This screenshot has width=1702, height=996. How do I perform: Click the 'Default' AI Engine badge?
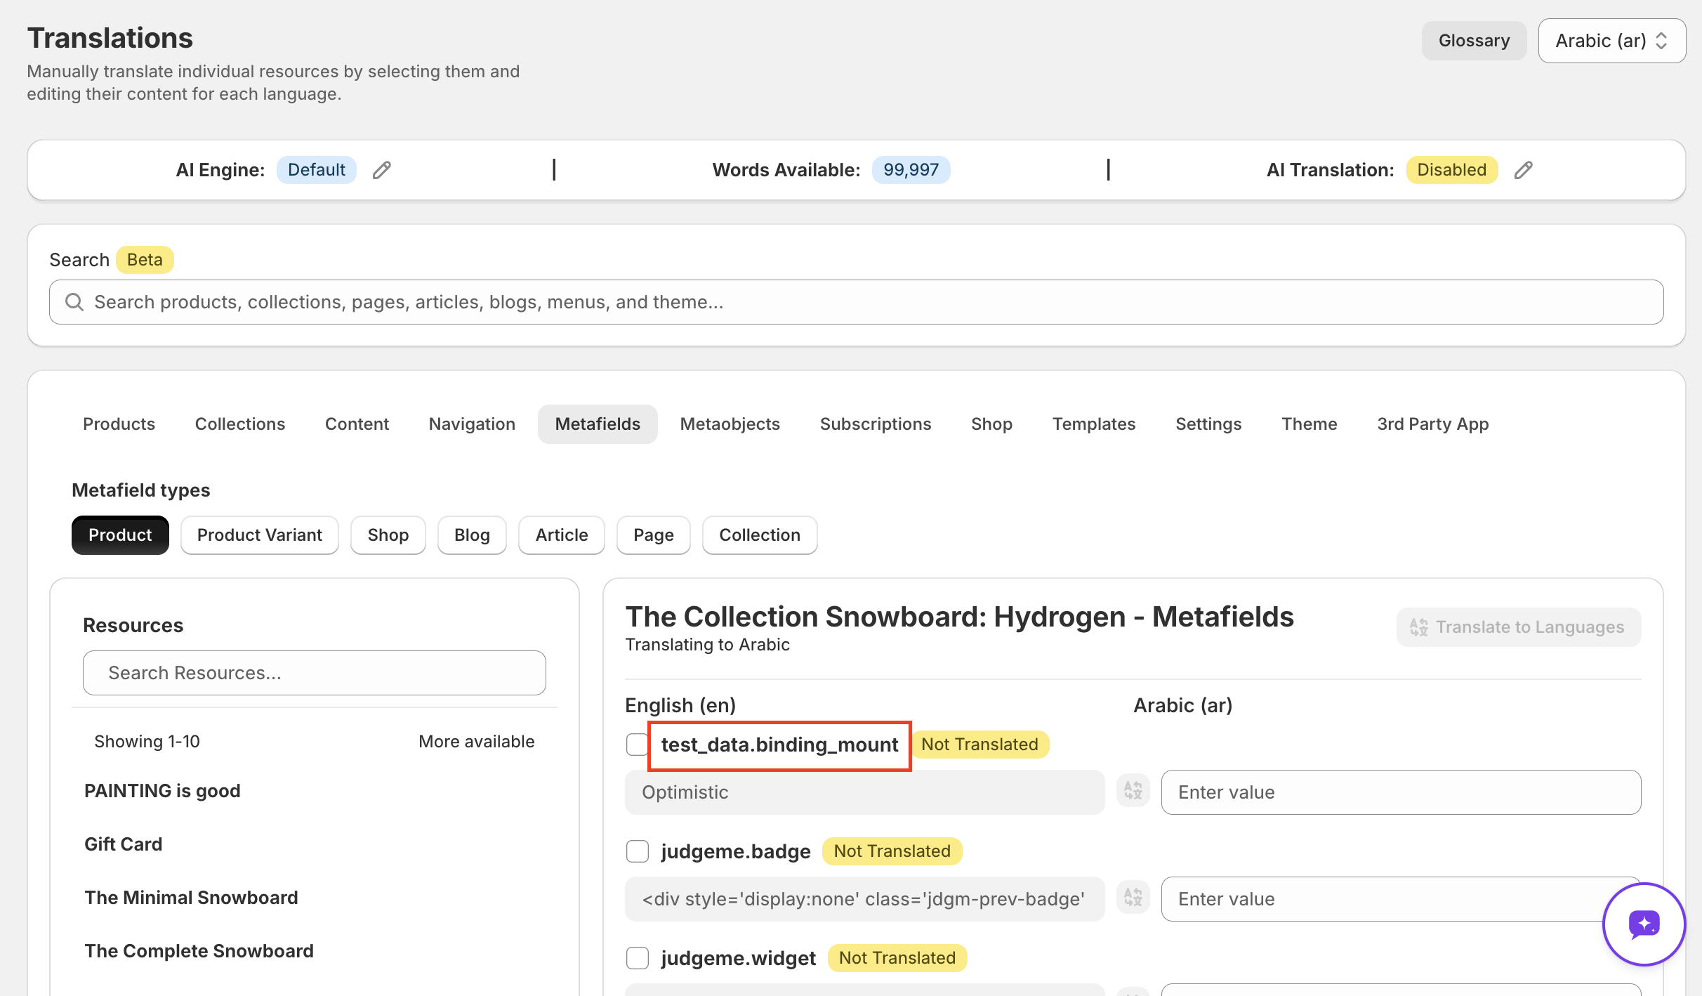316,170
